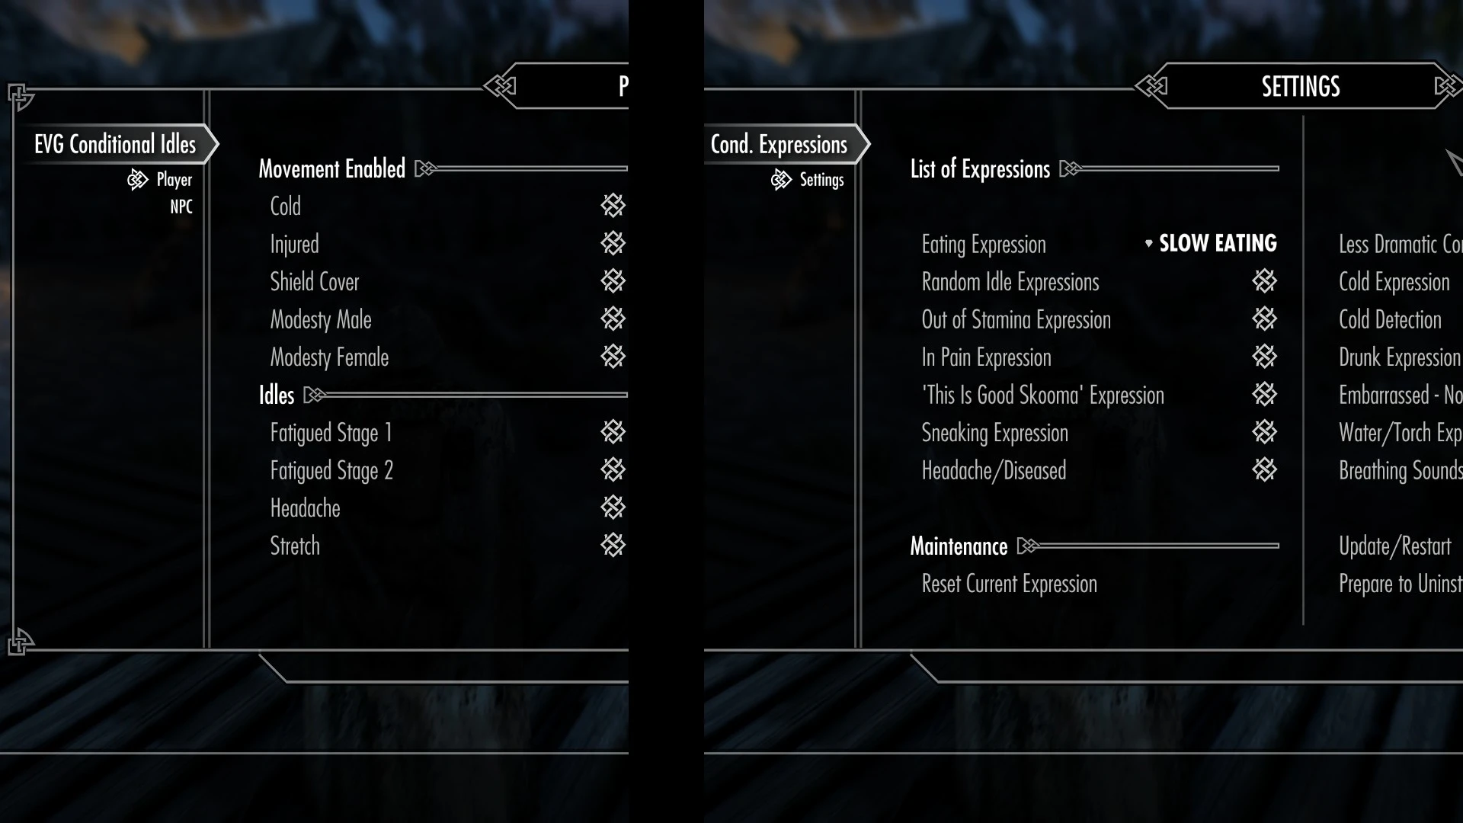This screenshot has width=1463, height=823.
Task: Click Reset Current Expression button
Action: tap(1009, 584)
